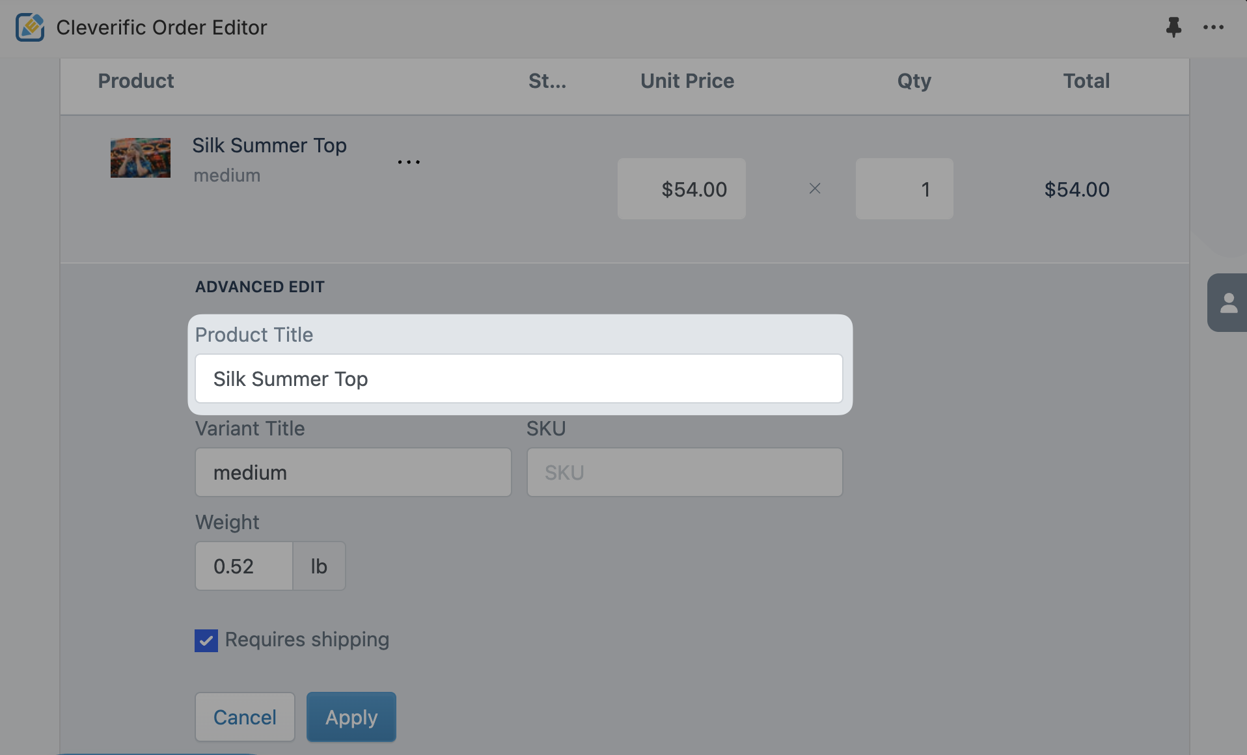Uncheck the Requires shipping checkbox
This screenshot has width=1247, height=755.
click(206, 640)
